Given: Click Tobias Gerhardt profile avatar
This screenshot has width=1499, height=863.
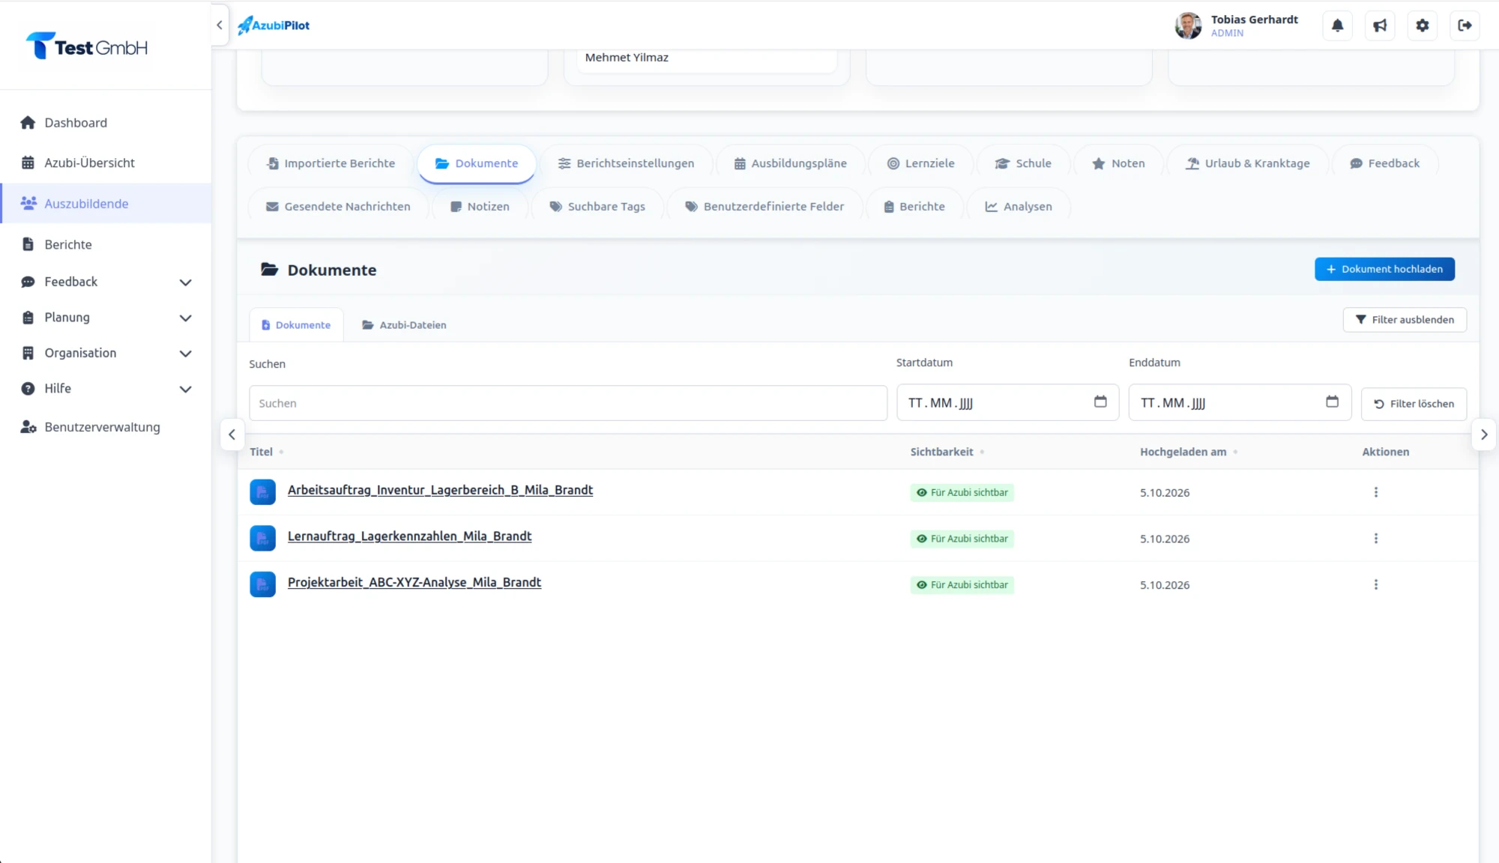Looking at the screenshot, I should tap(1188, 25).
